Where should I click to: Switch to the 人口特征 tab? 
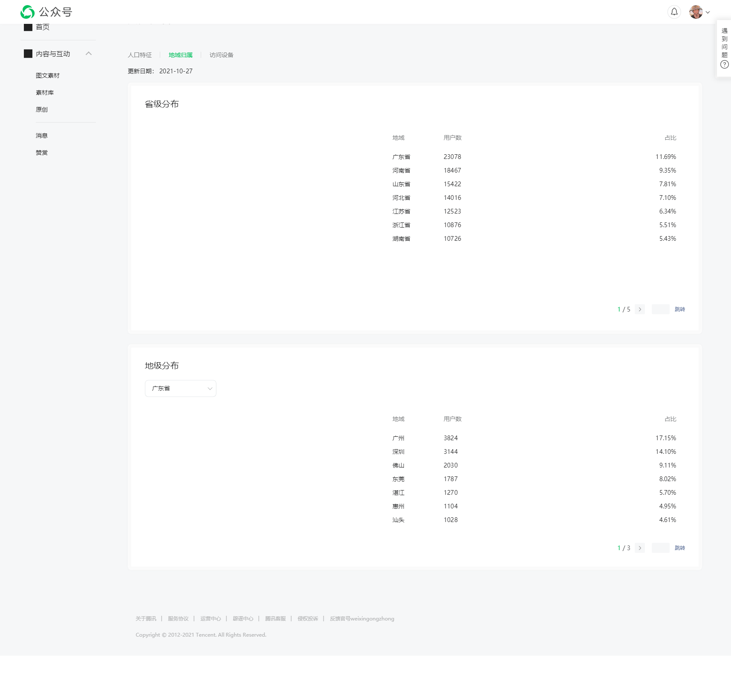140,55
